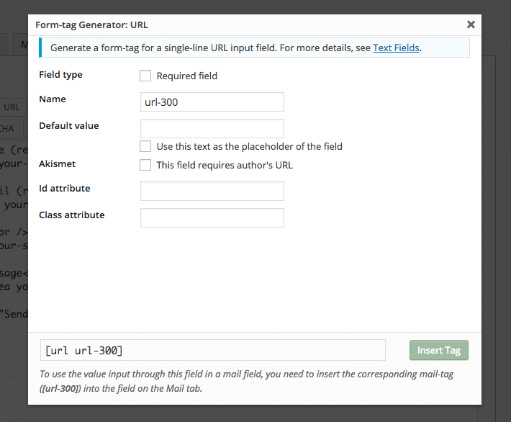Click the 'Class attribute' label
This screenshot has width=511, height=422.
click(72, 215)
